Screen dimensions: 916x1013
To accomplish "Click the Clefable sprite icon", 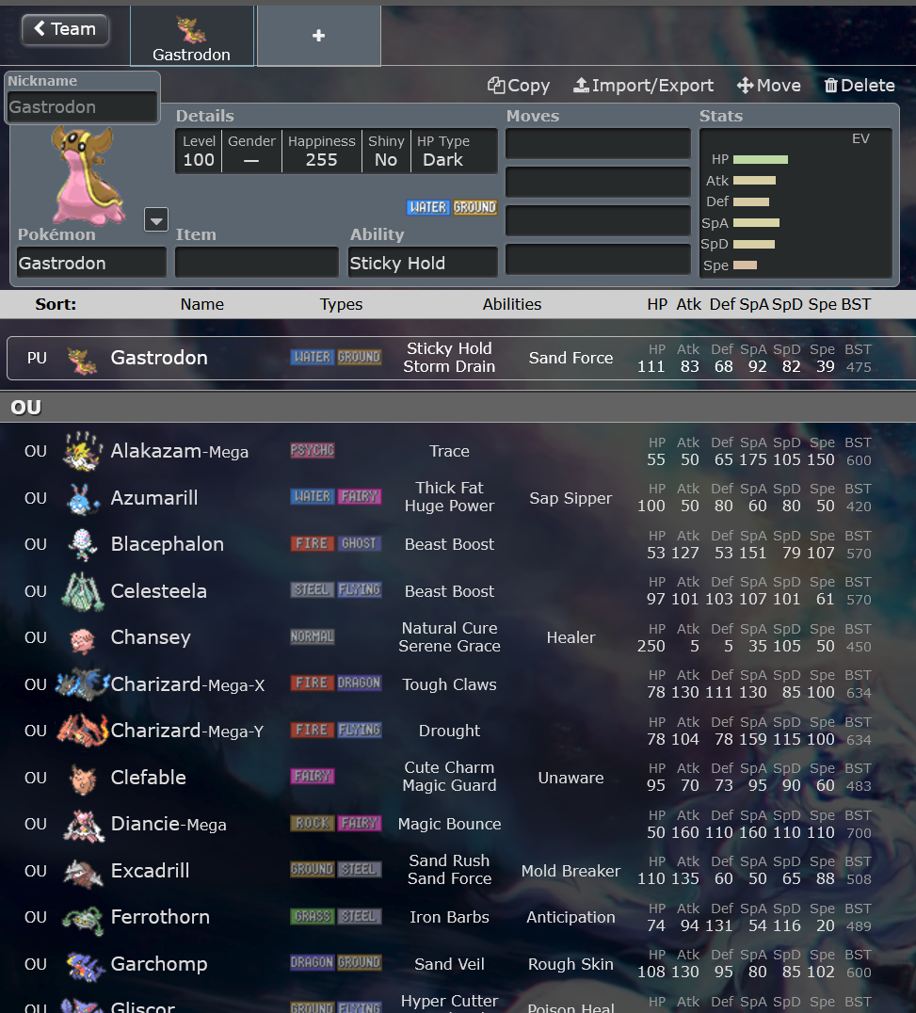I will [83, 778].
